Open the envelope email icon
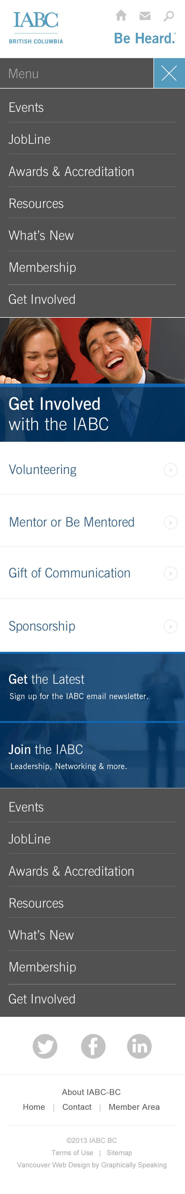This screenshot has height=1194, width=185. [x=145, y=16]
